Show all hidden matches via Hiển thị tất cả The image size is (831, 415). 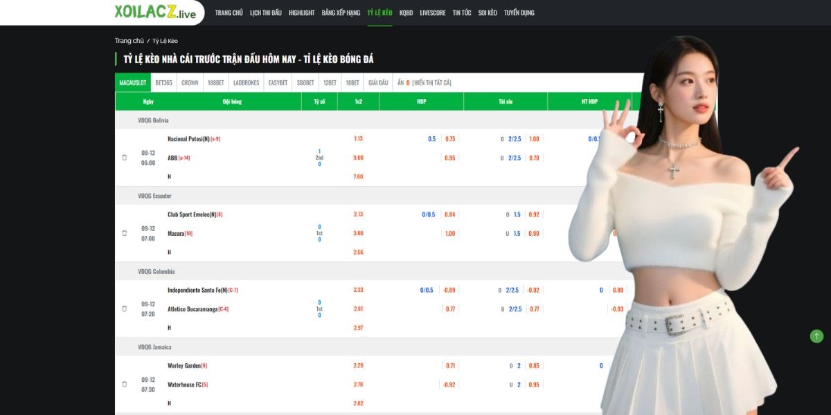[431, 82]
